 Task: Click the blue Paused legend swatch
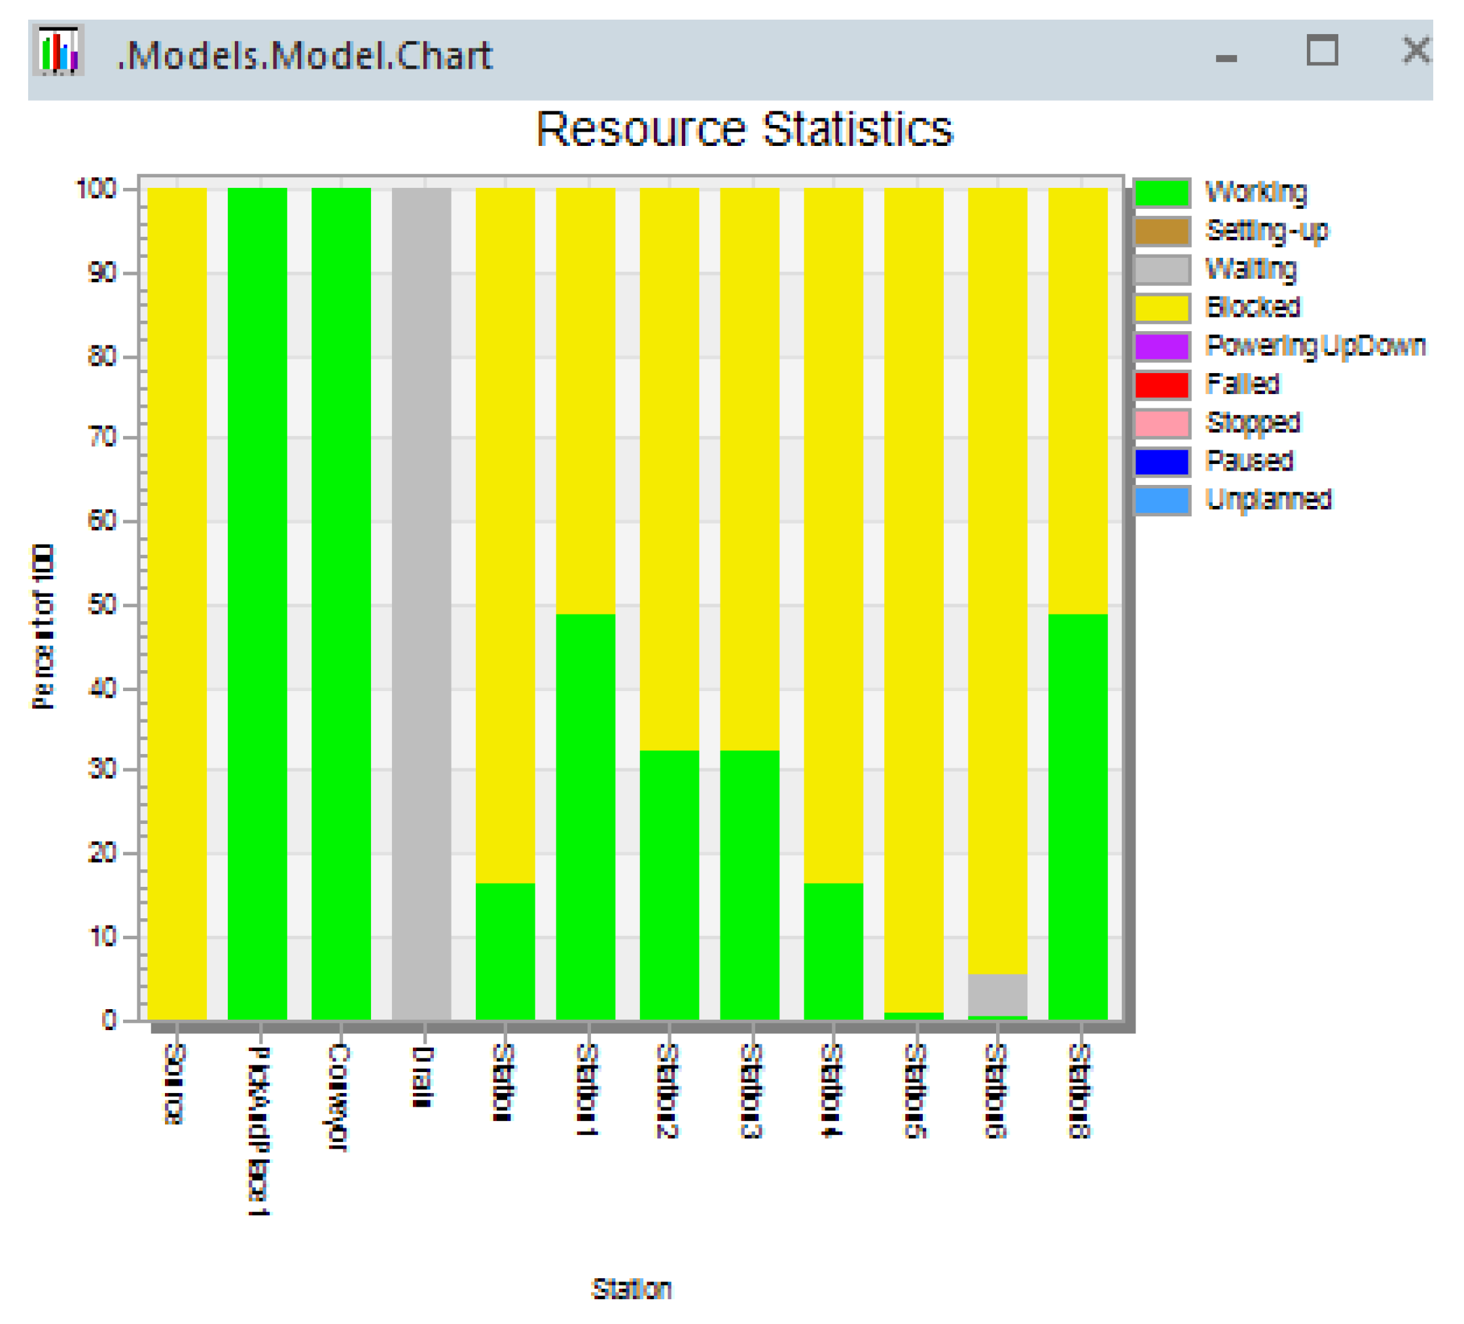click(x=1161, y=462)
